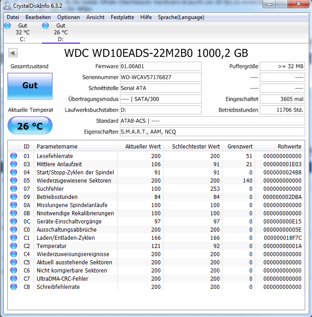Click the Betriebsstunden field 11706 Std.
This screenshot has height=317, width=312.
[x=282, y=110]
